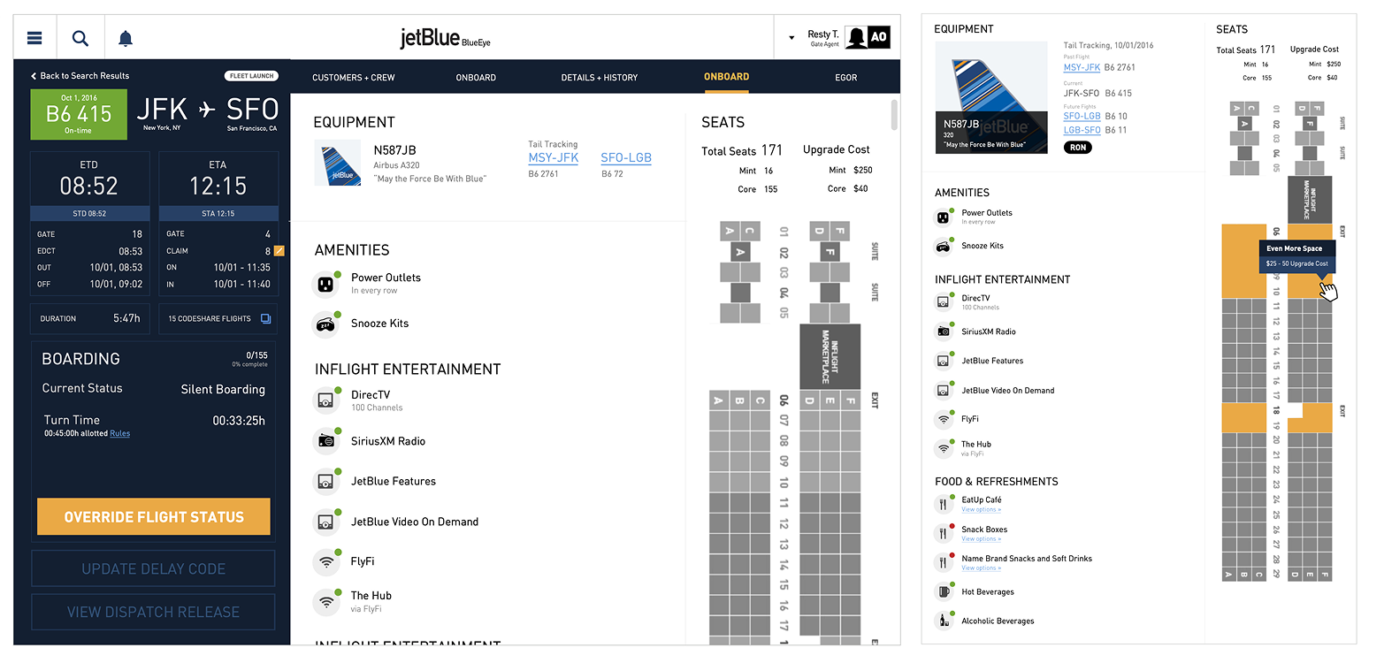The image size is (1384, 663).
Task: Click the SiriusXM Radio icon in main window
Action: (325, 441)
